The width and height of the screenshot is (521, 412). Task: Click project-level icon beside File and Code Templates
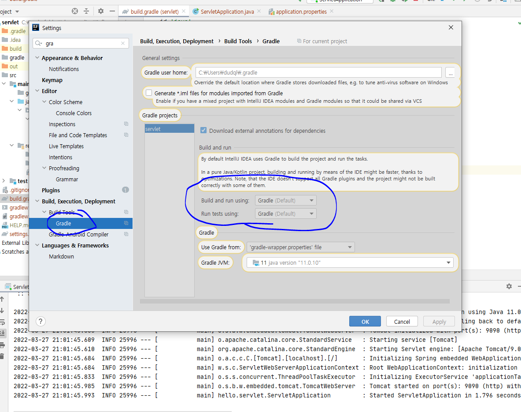tap(126, 135)
